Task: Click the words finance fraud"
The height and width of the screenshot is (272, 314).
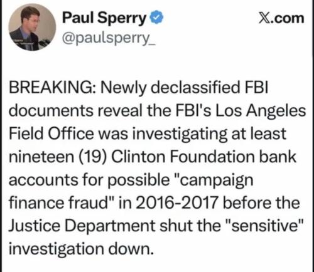Action: pos(62,203)
